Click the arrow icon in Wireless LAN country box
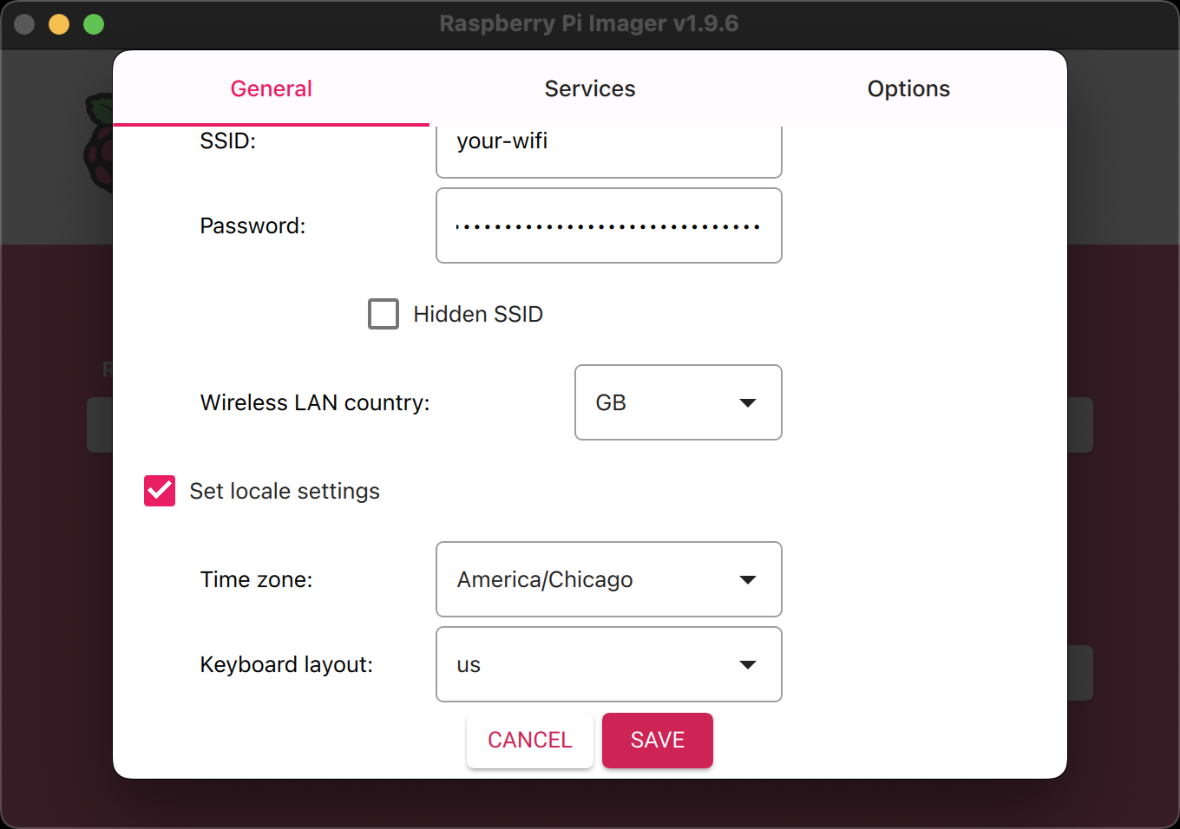 pos(747,403)
